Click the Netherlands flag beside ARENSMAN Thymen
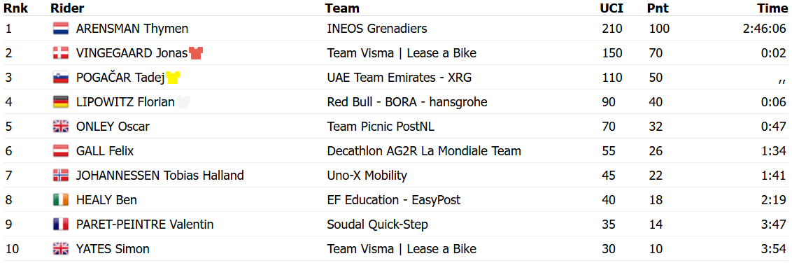Screen dimensions: 792x263 tap(61, 29)
